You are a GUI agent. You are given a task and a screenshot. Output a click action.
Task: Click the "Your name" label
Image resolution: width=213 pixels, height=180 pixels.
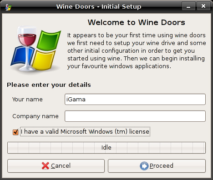point(27,100)
